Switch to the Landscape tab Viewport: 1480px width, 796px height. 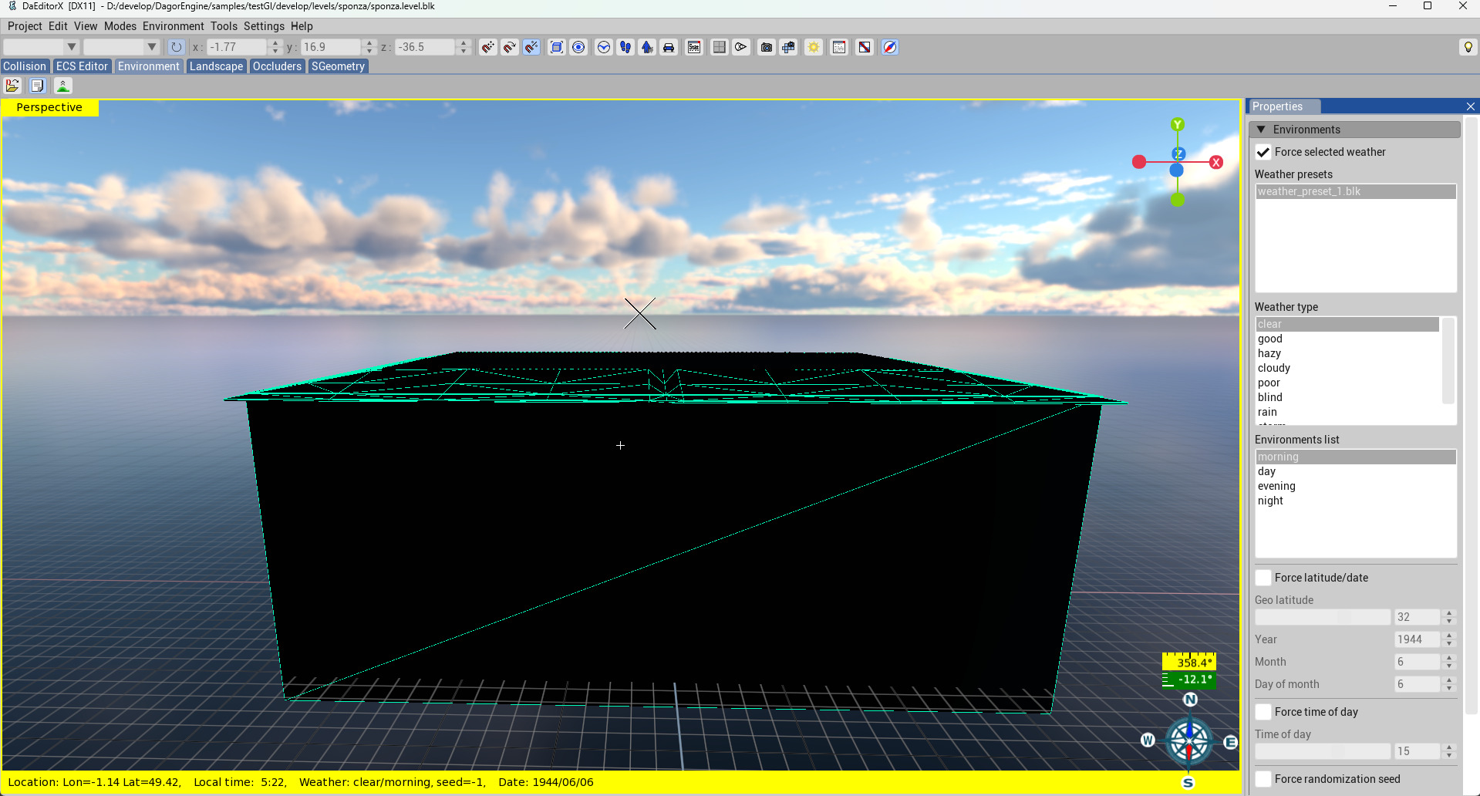216,66
